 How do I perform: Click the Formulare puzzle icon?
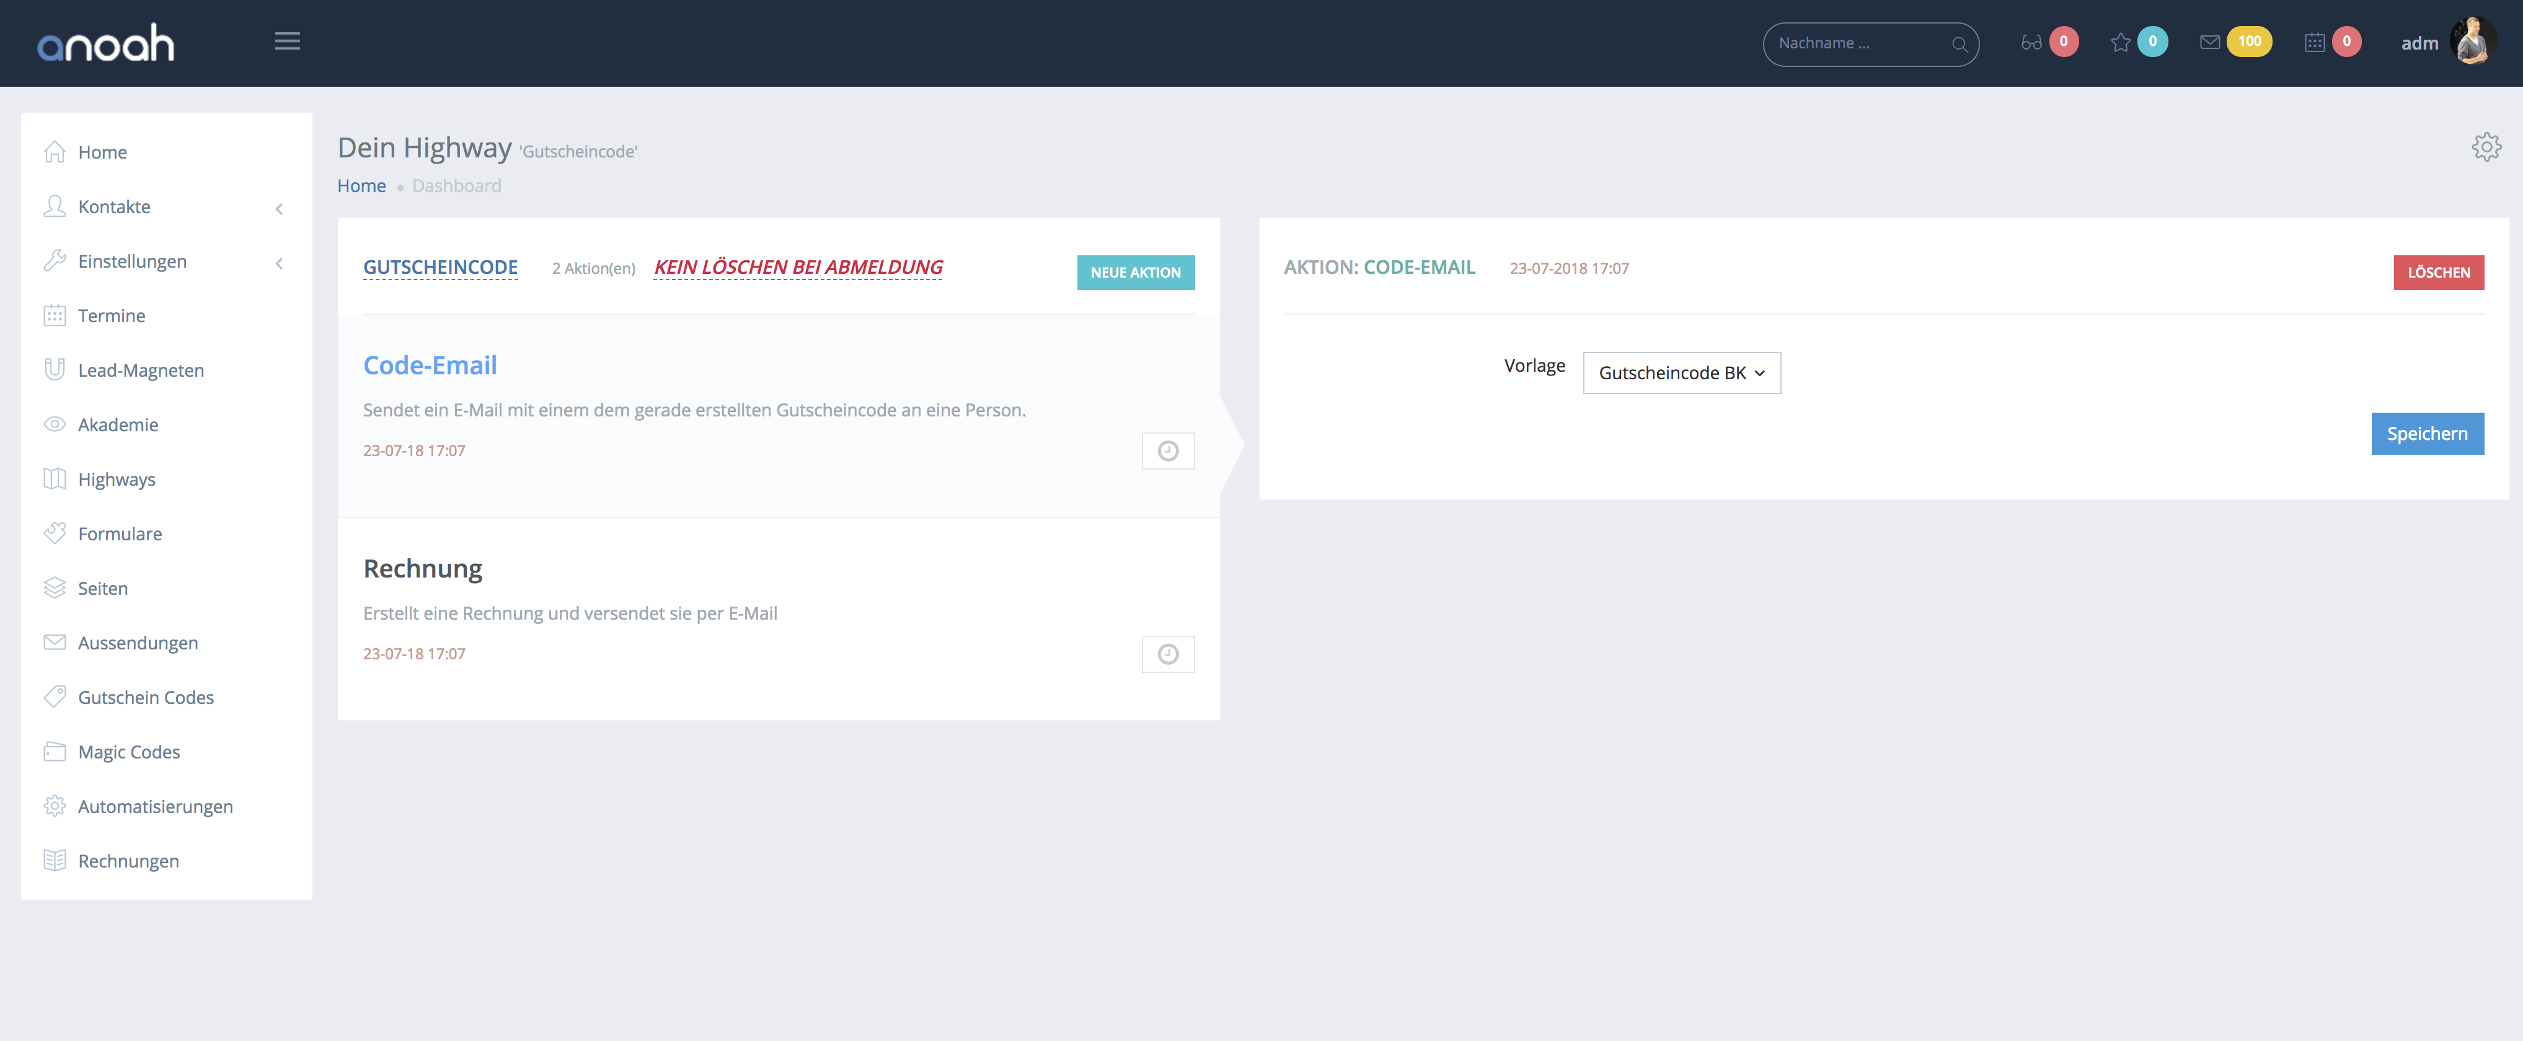[55, 534]
